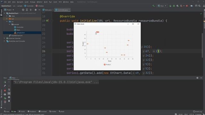This screenshot has width=205, height=115.
Task: Click initialize in the breadcrumb bar
Action: [40, 6]
